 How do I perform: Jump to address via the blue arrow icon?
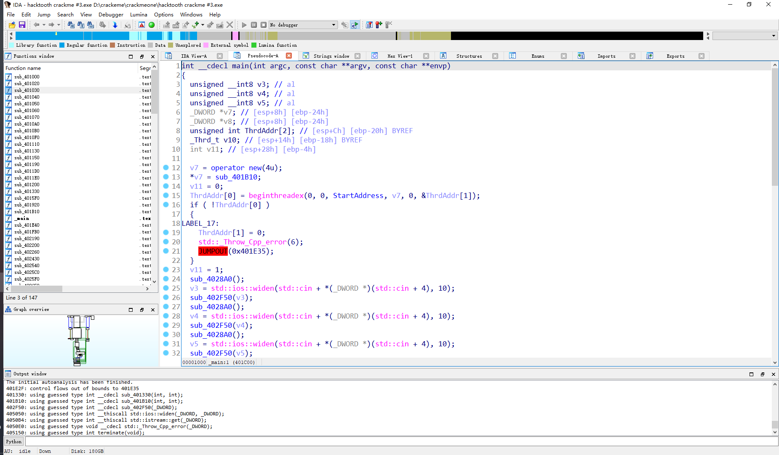click(x=115, y=24)
